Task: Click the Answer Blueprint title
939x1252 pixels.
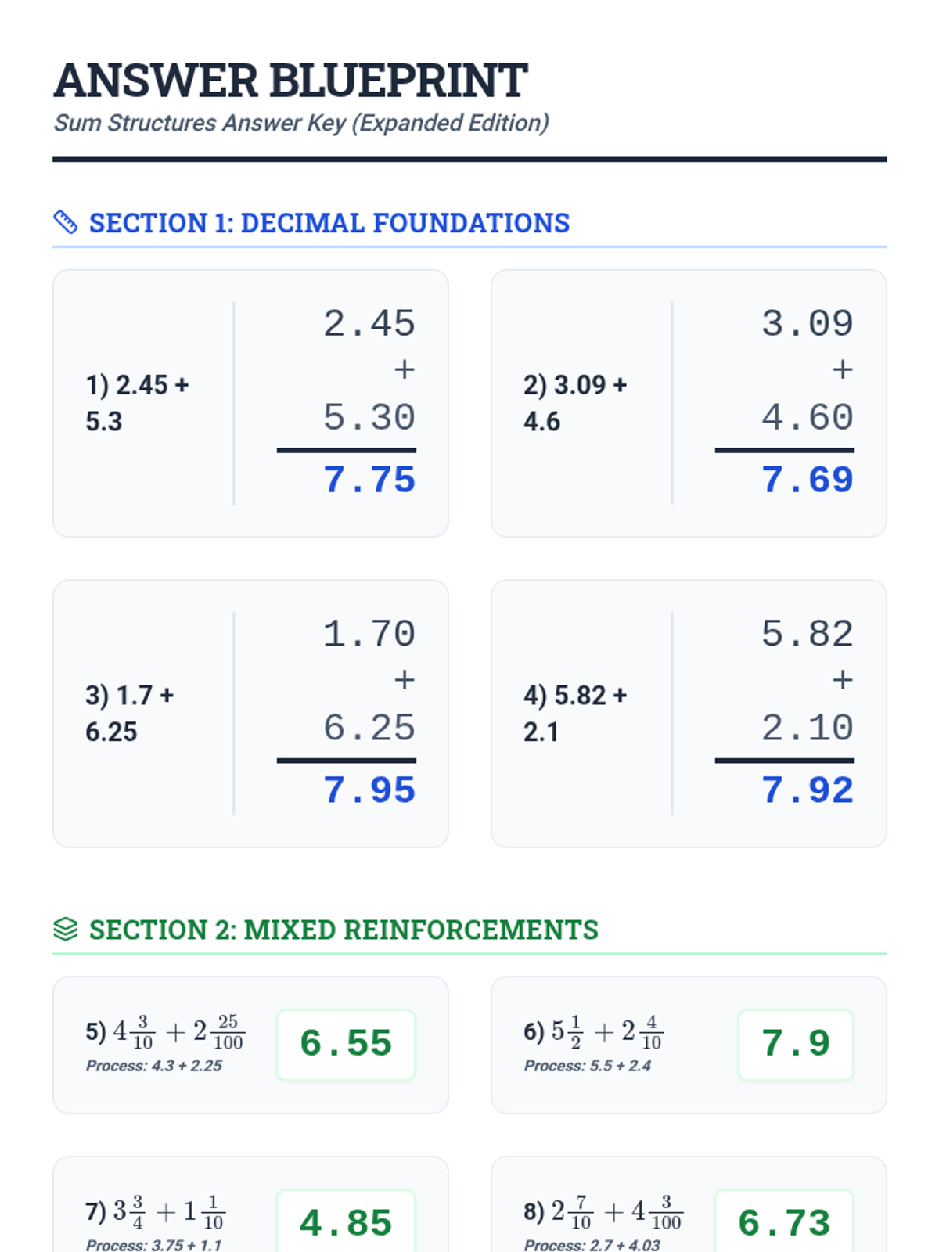Action: pos(290,81)
